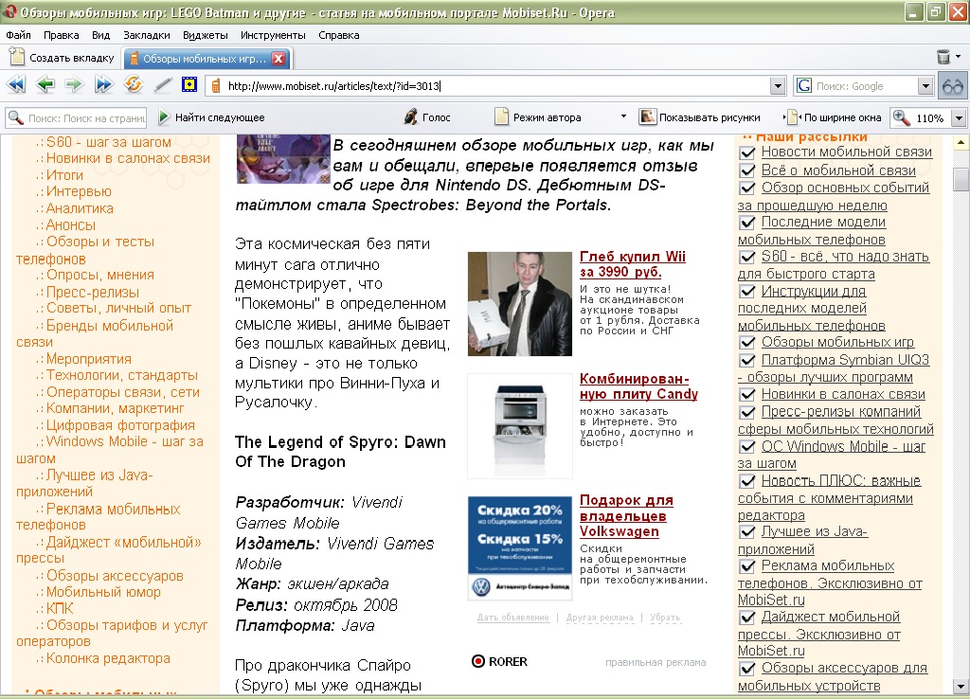Viewport: 970px width, 699px height.
Task: Click the Дать объявление link
Action: click(x=512, y=618)
